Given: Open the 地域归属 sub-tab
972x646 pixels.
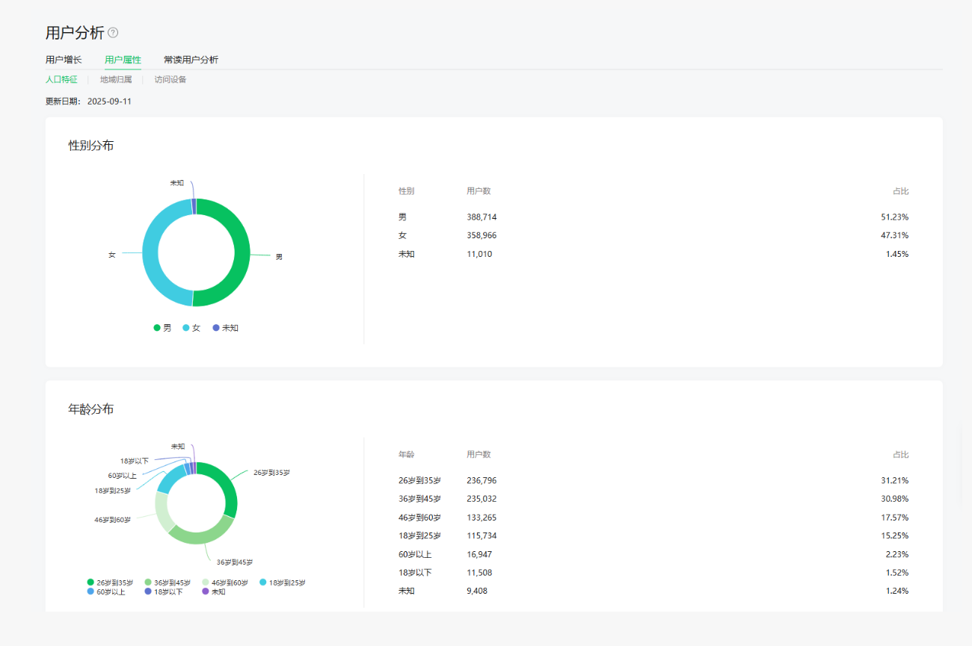Looking at the screenshot, I should (x=116, y=79).
